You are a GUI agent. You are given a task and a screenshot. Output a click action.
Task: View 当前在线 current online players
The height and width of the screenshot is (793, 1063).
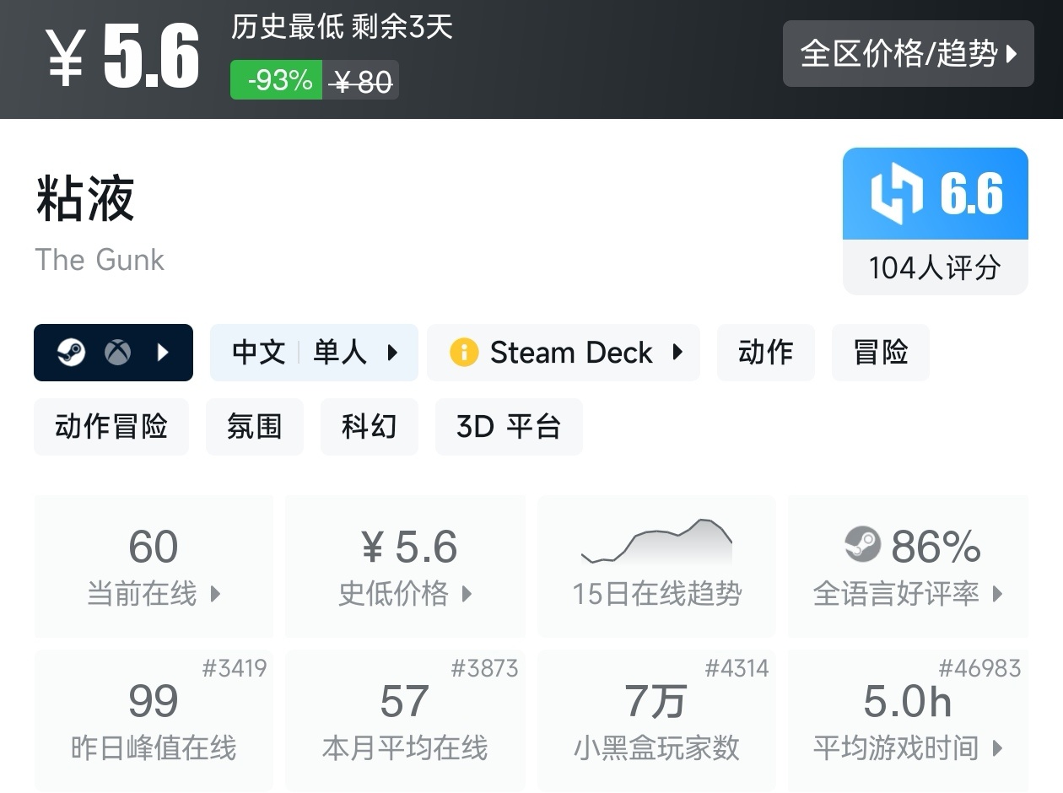(x=154, y=566)
